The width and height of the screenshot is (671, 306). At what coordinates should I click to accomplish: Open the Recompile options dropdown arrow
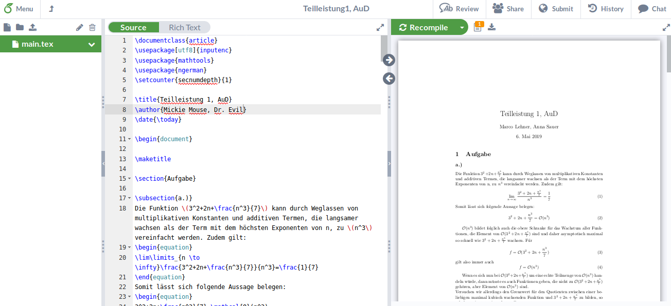tap(462, 28)
